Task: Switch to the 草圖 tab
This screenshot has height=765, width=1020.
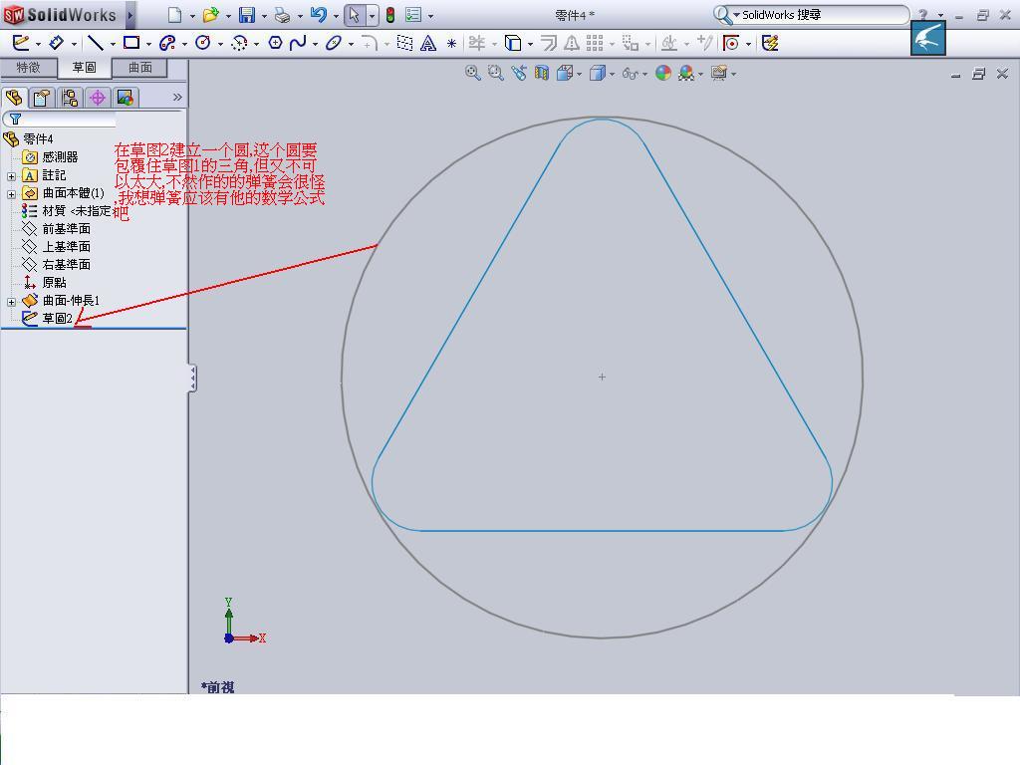Action: (84, 67)
